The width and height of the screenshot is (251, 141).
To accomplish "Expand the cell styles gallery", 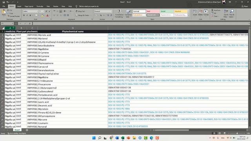I will pyautogui.click(x=189, y=16).
